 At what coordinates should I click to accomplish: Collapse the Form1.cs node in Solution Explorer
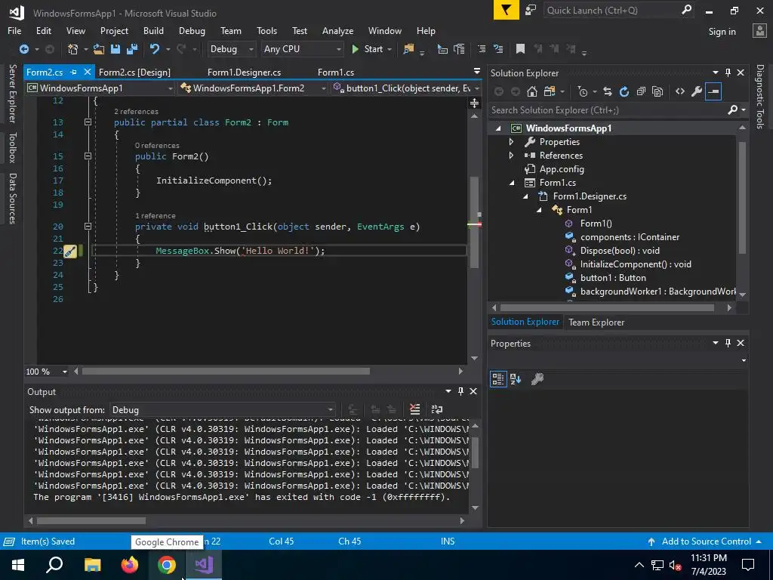tap(512, 183)
